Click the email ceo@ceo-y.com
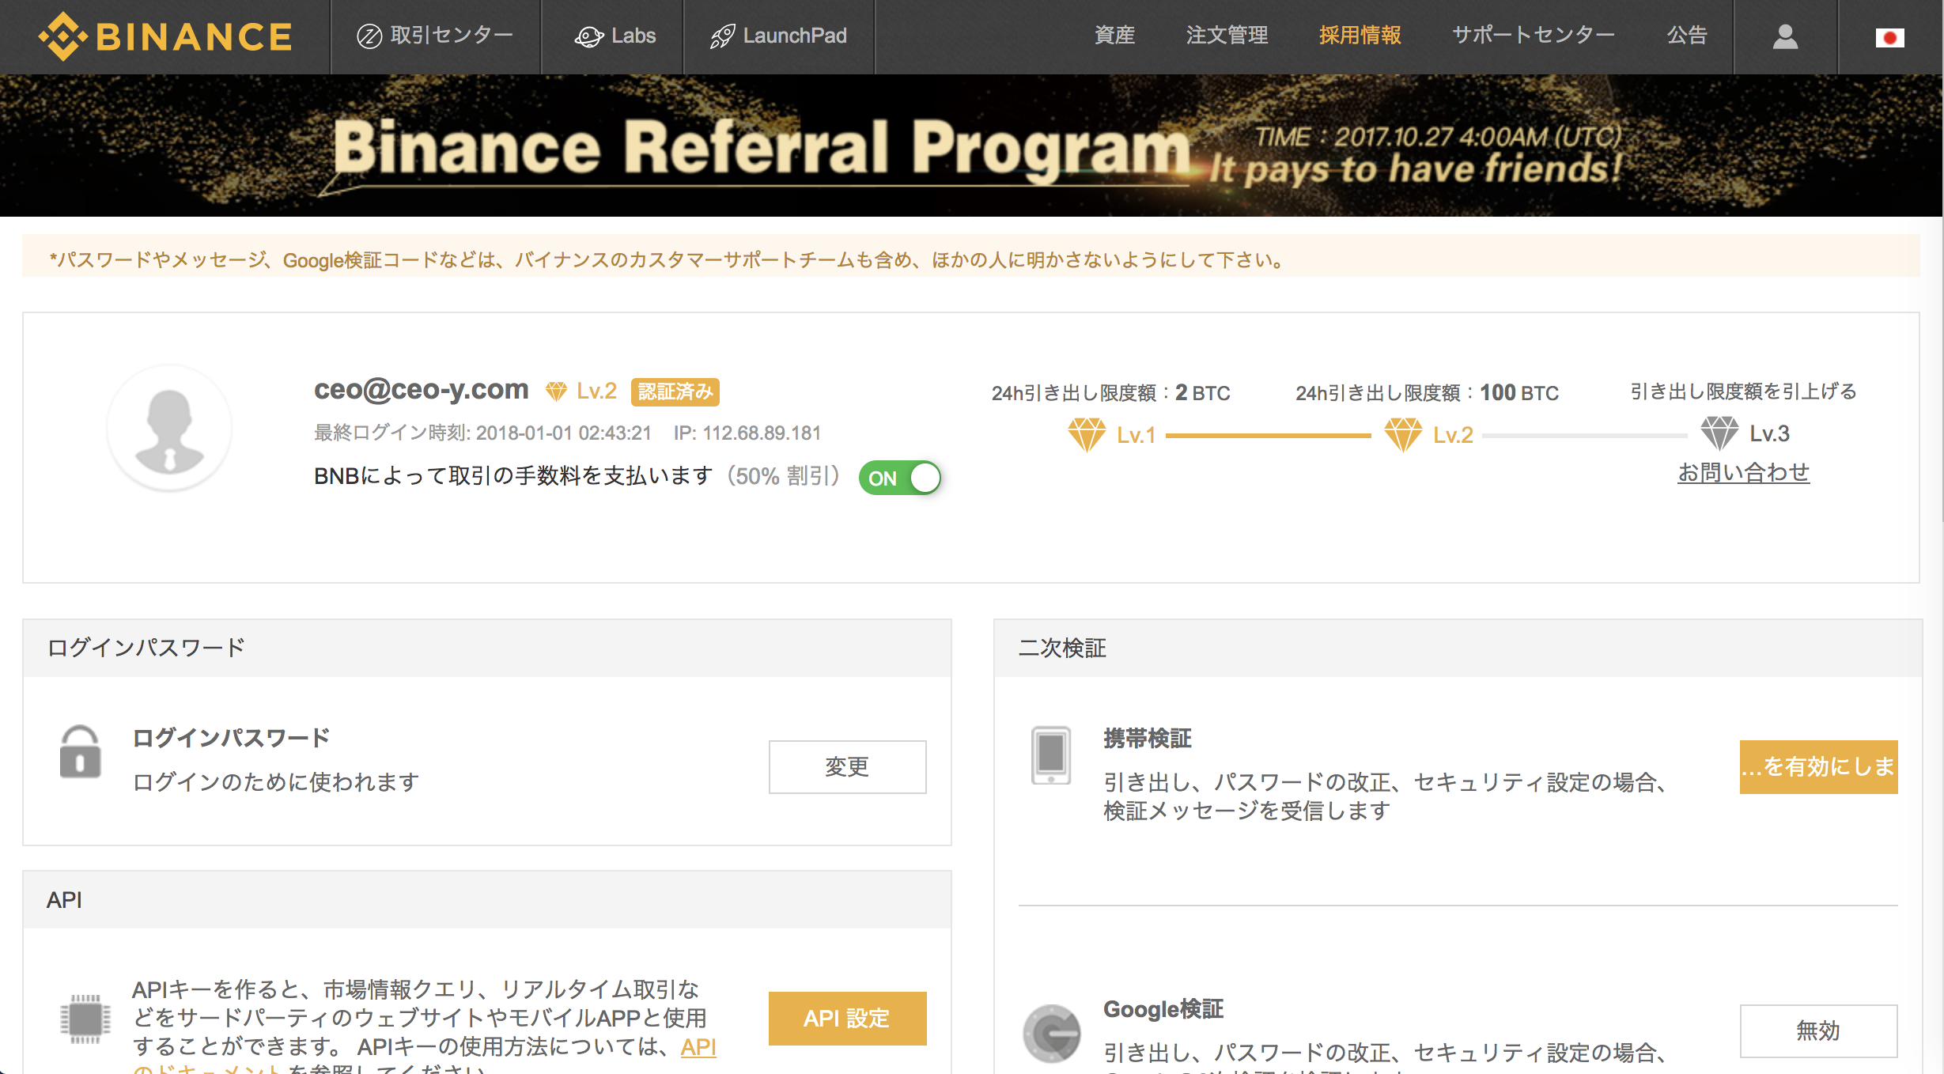This screenshot has height=1074, width=1944. [422, 389]
